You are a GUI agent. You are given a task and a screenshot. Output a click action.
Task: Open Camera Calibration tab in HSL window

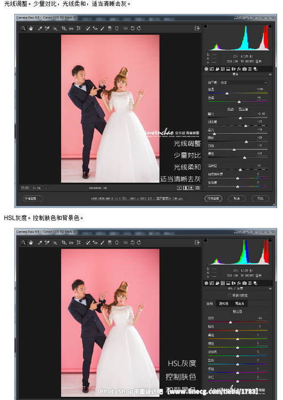tap(245, 283)
